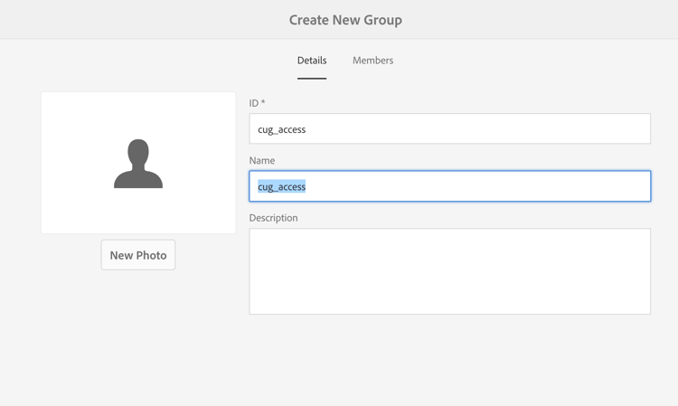Viewport: 678px width, 406px height.
Task: Click the Name field label
Action: click(x=262, y=160)
